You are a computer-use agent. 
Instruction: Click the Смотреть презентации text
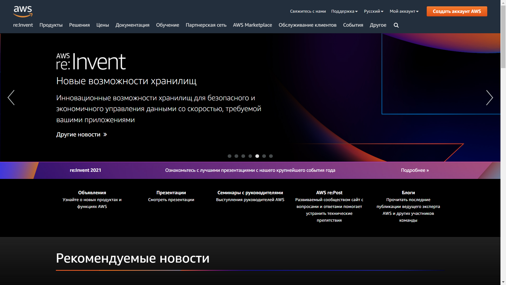coord(171,200)
